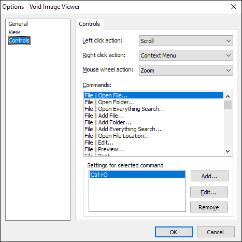The width and height of the screenshot is (242, 242).
Task: Remove the selected shortcut
Action: pos(209,207)
